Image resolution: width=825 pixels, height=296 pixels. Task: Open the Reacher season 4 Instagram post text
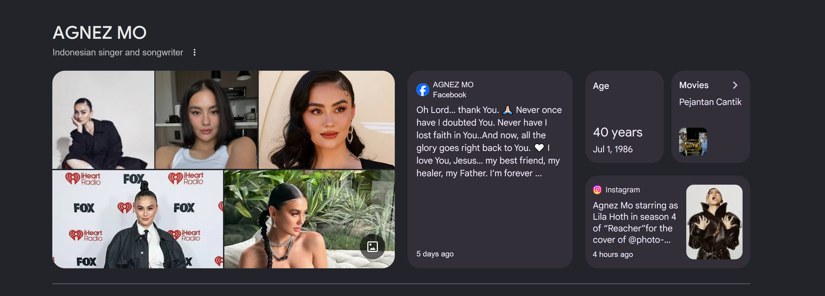pos(635,222)
